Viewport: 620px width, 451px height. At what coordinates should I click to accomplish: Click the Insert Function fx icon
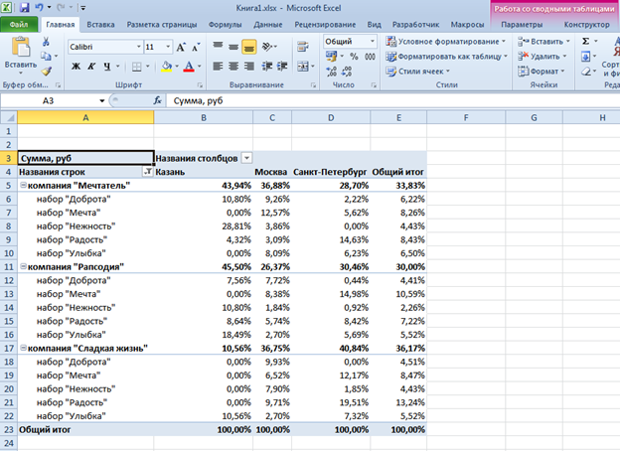pos(158,100)
